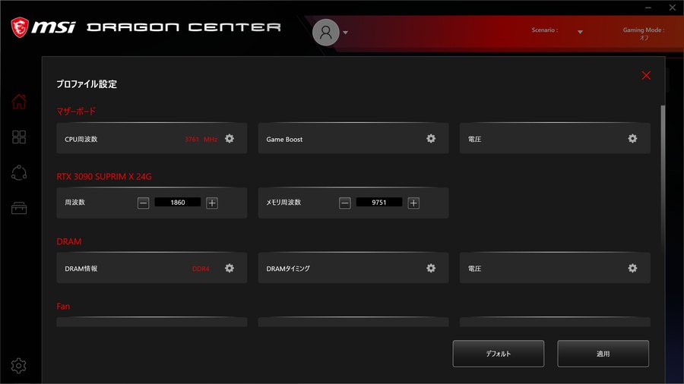The height and width of the screenshot is (384, 684).
Task: Open the Home page in sidebar
Action: (x=19, y=102)
